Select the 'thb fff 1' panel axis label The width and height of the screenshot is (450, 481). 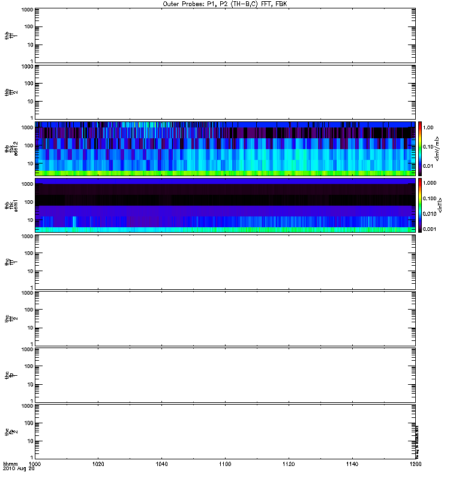point(11,35)
